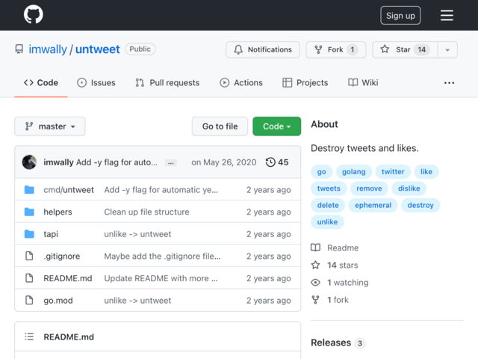Screen dimensions: 478x359
Task: Open the untweet repository link
Action: pos(98,49)
